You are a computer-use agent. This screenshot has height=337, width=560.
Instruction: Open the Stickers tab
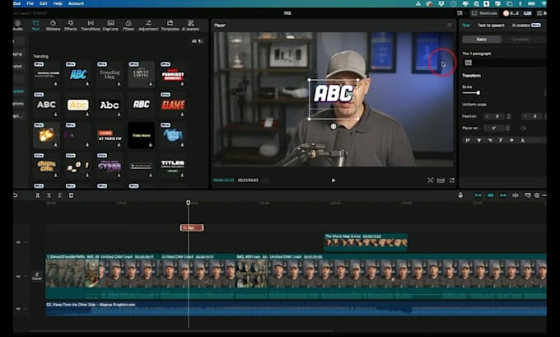[53, 26]
